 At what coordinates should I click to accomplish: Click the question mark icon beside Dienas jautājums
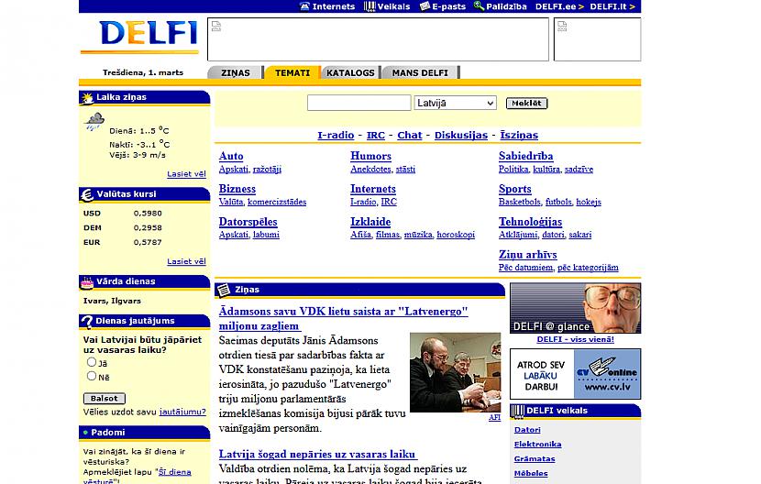(x=87, y=322)
